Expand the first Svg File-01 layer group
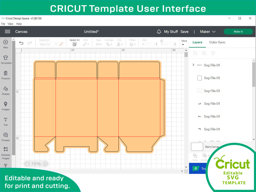 click(194, 65)
